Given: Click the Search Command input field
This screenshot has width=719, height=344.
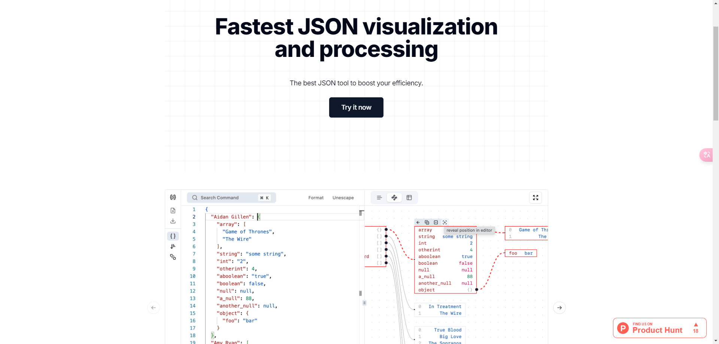Looking at the screenshot, I should click(x=225, y=198).
